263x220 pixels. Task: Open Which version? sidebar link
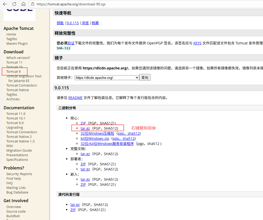tap(18, 58)
